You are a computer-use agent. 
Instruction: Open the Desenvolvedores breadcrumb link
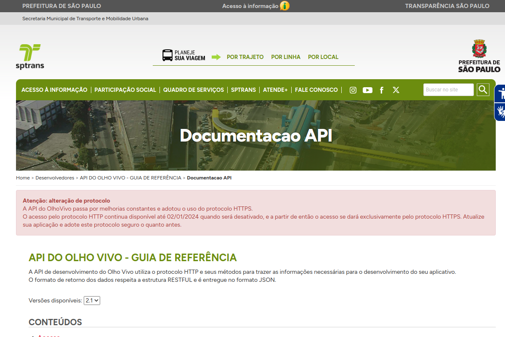pyautogui.click(x=55, y=178)
